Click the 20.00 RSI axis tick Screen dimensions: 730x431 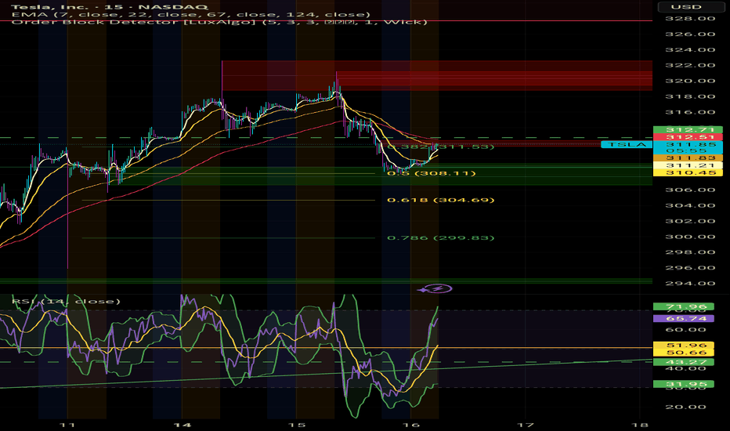click(x=686, y=407)
